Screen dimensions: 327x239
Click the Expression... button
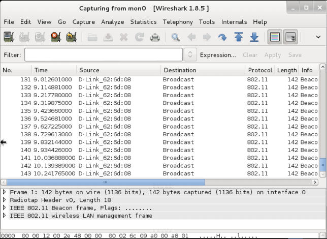tap(218, 55)
